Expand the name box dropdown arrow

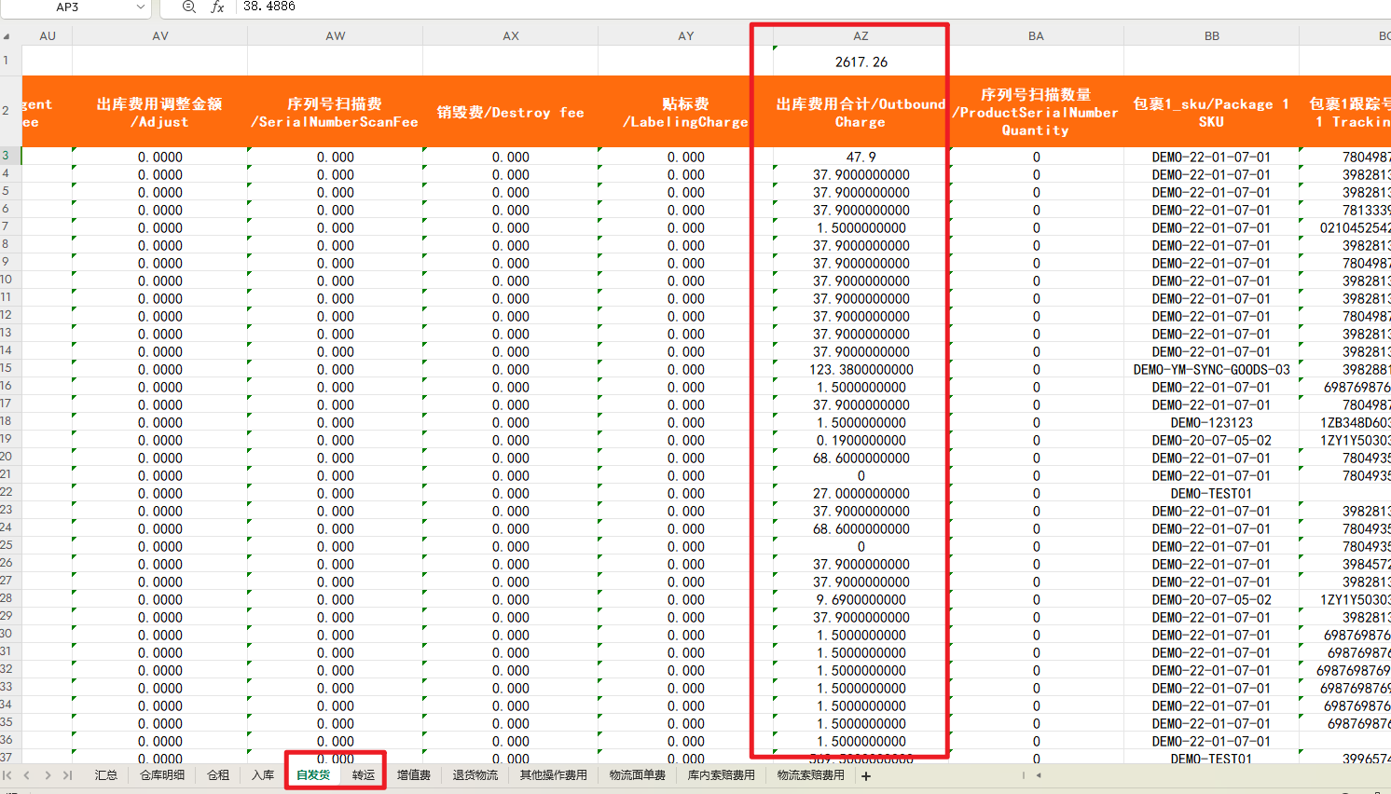pos(141,7)
